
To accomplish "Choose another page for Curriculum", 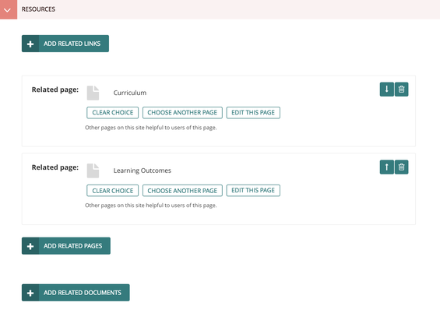I will (182, 112).
